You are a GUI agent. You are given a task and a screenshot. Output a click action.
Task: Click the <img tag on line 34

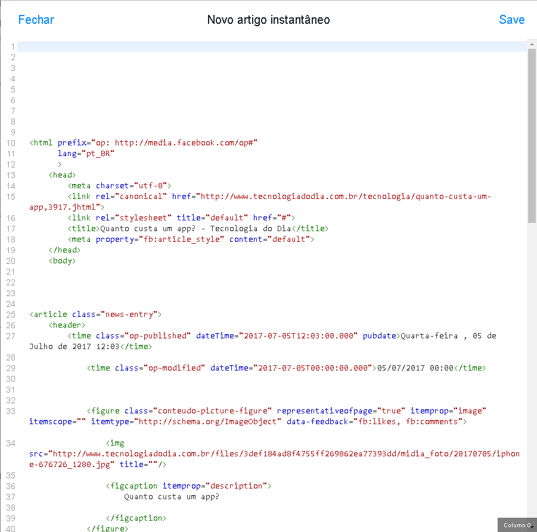tap(115, 443)
